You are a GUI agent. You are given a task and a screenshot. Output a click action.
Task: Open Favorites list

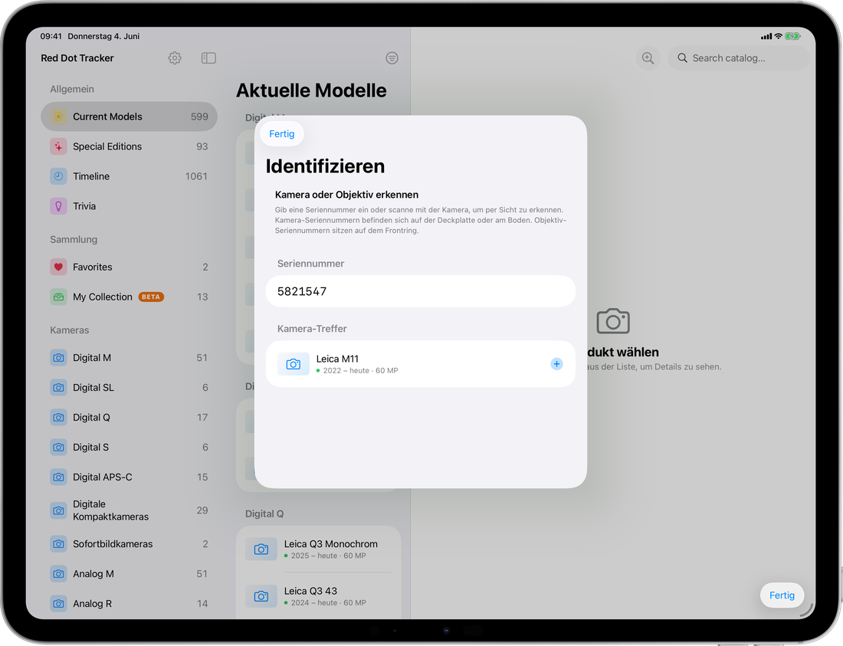[129, 267]
